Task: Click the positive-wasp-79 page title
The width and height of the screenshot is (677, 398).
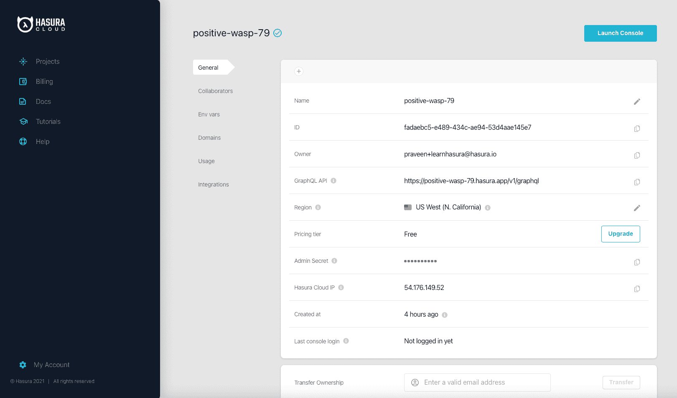Action: pyautogui.click(x=232, y=33)
